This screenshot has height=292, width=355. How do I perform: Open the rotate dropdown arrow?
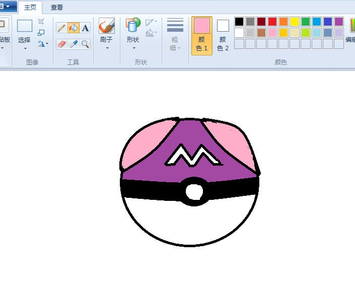[47, 44]
